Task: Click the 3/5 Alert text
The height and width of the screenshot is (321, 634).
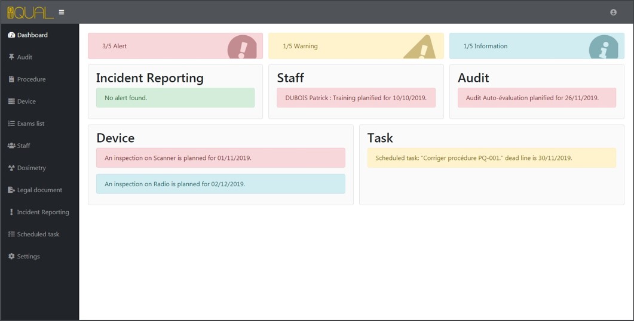Action: click(114, 46)
